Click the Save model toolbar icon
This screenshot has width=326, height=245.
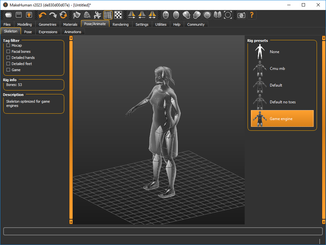[19, 15]
